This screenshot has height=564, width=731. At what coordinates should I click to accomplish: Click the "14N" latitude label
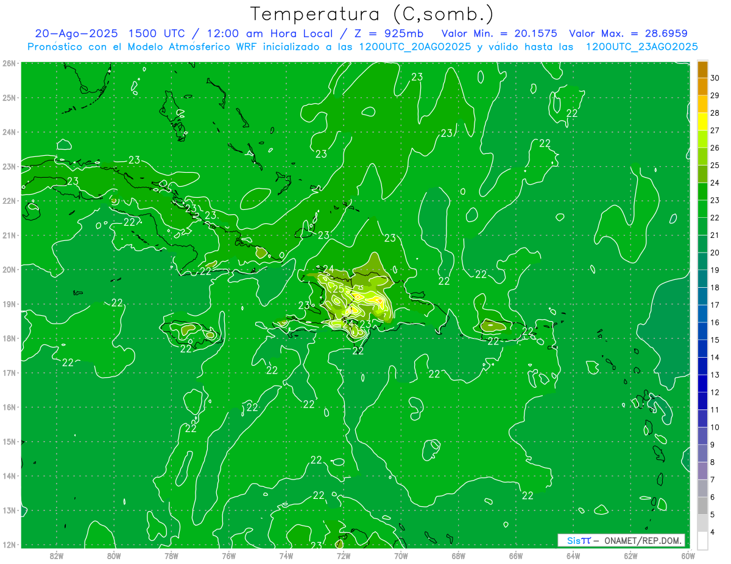(x=9, y=476)
